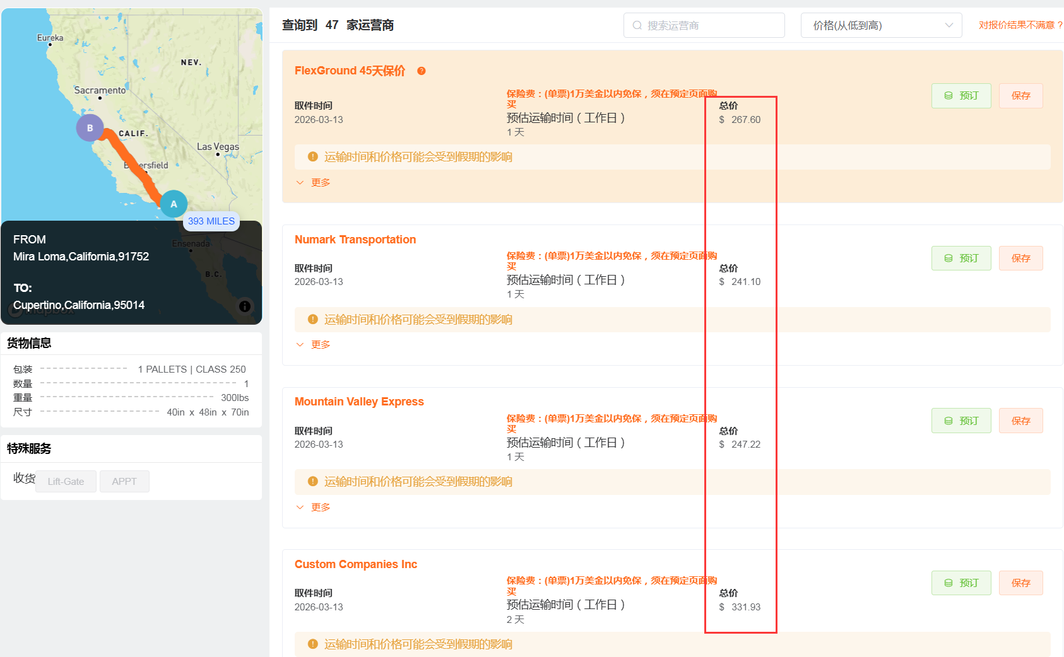This screenshot has height=657, width=1064.
Task: Click the FlexGround help question mark icon
Action: click(x=422, y=71)
